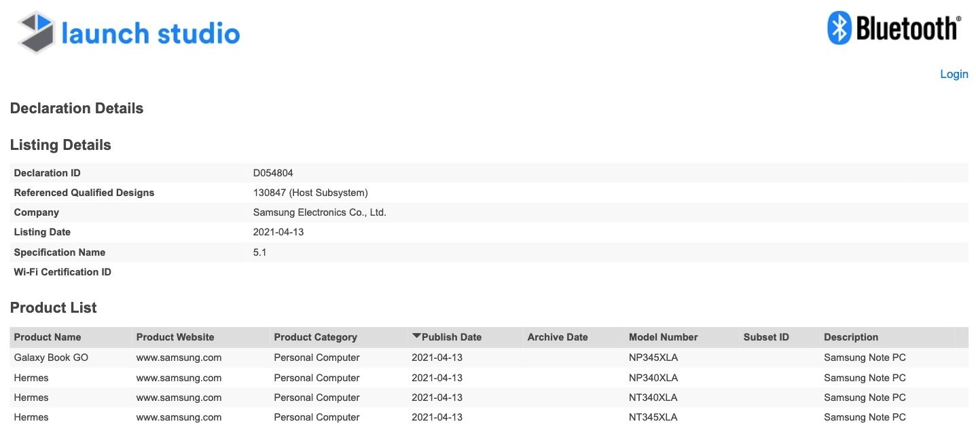Select the NT340XLA model number cell
This screenshot has height=445, width=976.
[x=653, y=398]
